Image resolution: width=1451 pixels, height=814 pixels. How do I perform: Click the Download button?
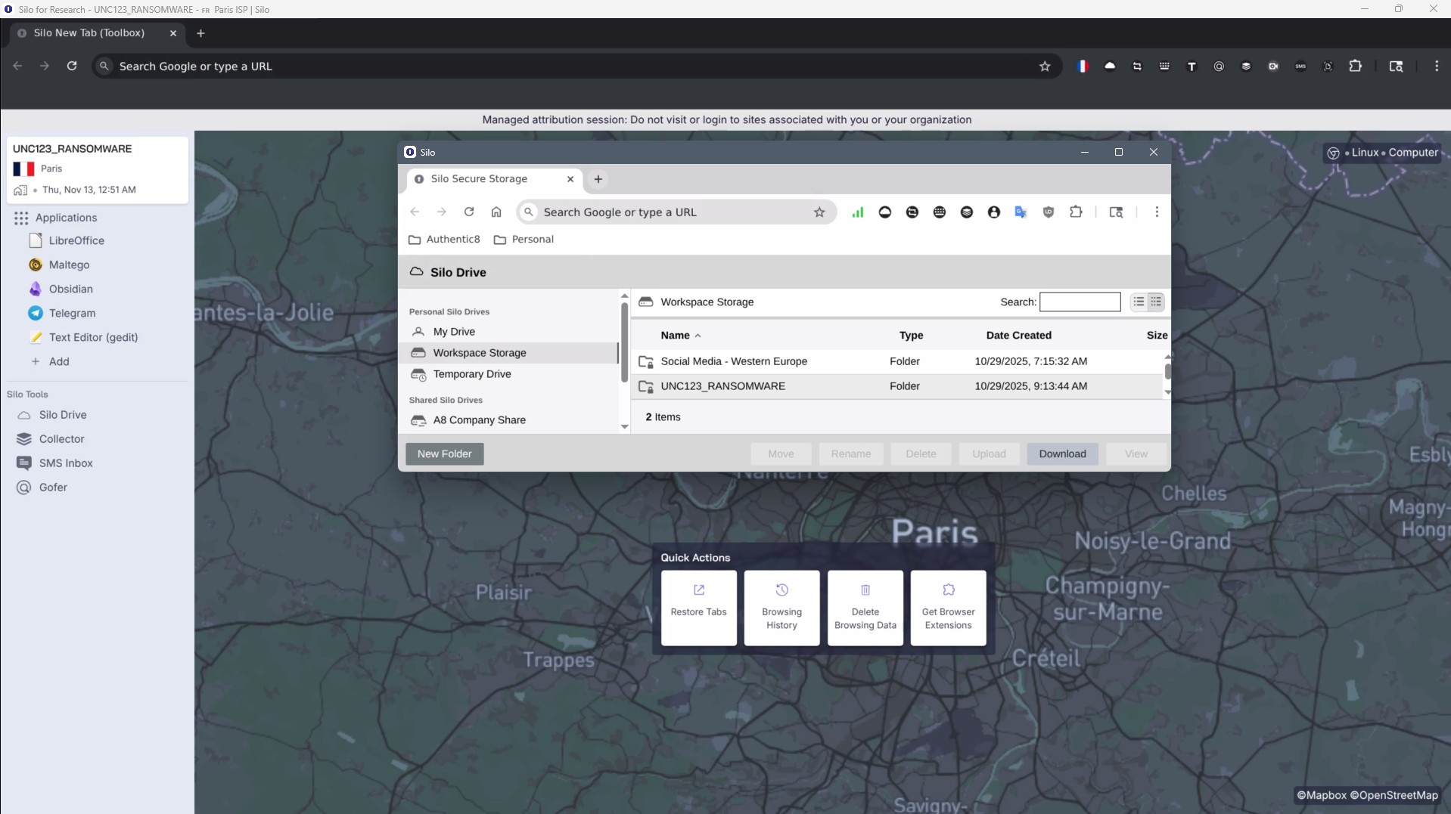click(1062, 454)
